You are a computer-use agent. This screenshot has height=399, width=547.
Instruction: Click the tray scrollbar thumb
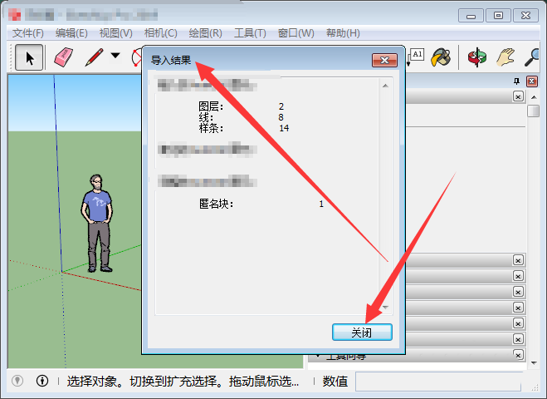pyautogui.click(x=534, y=111)
